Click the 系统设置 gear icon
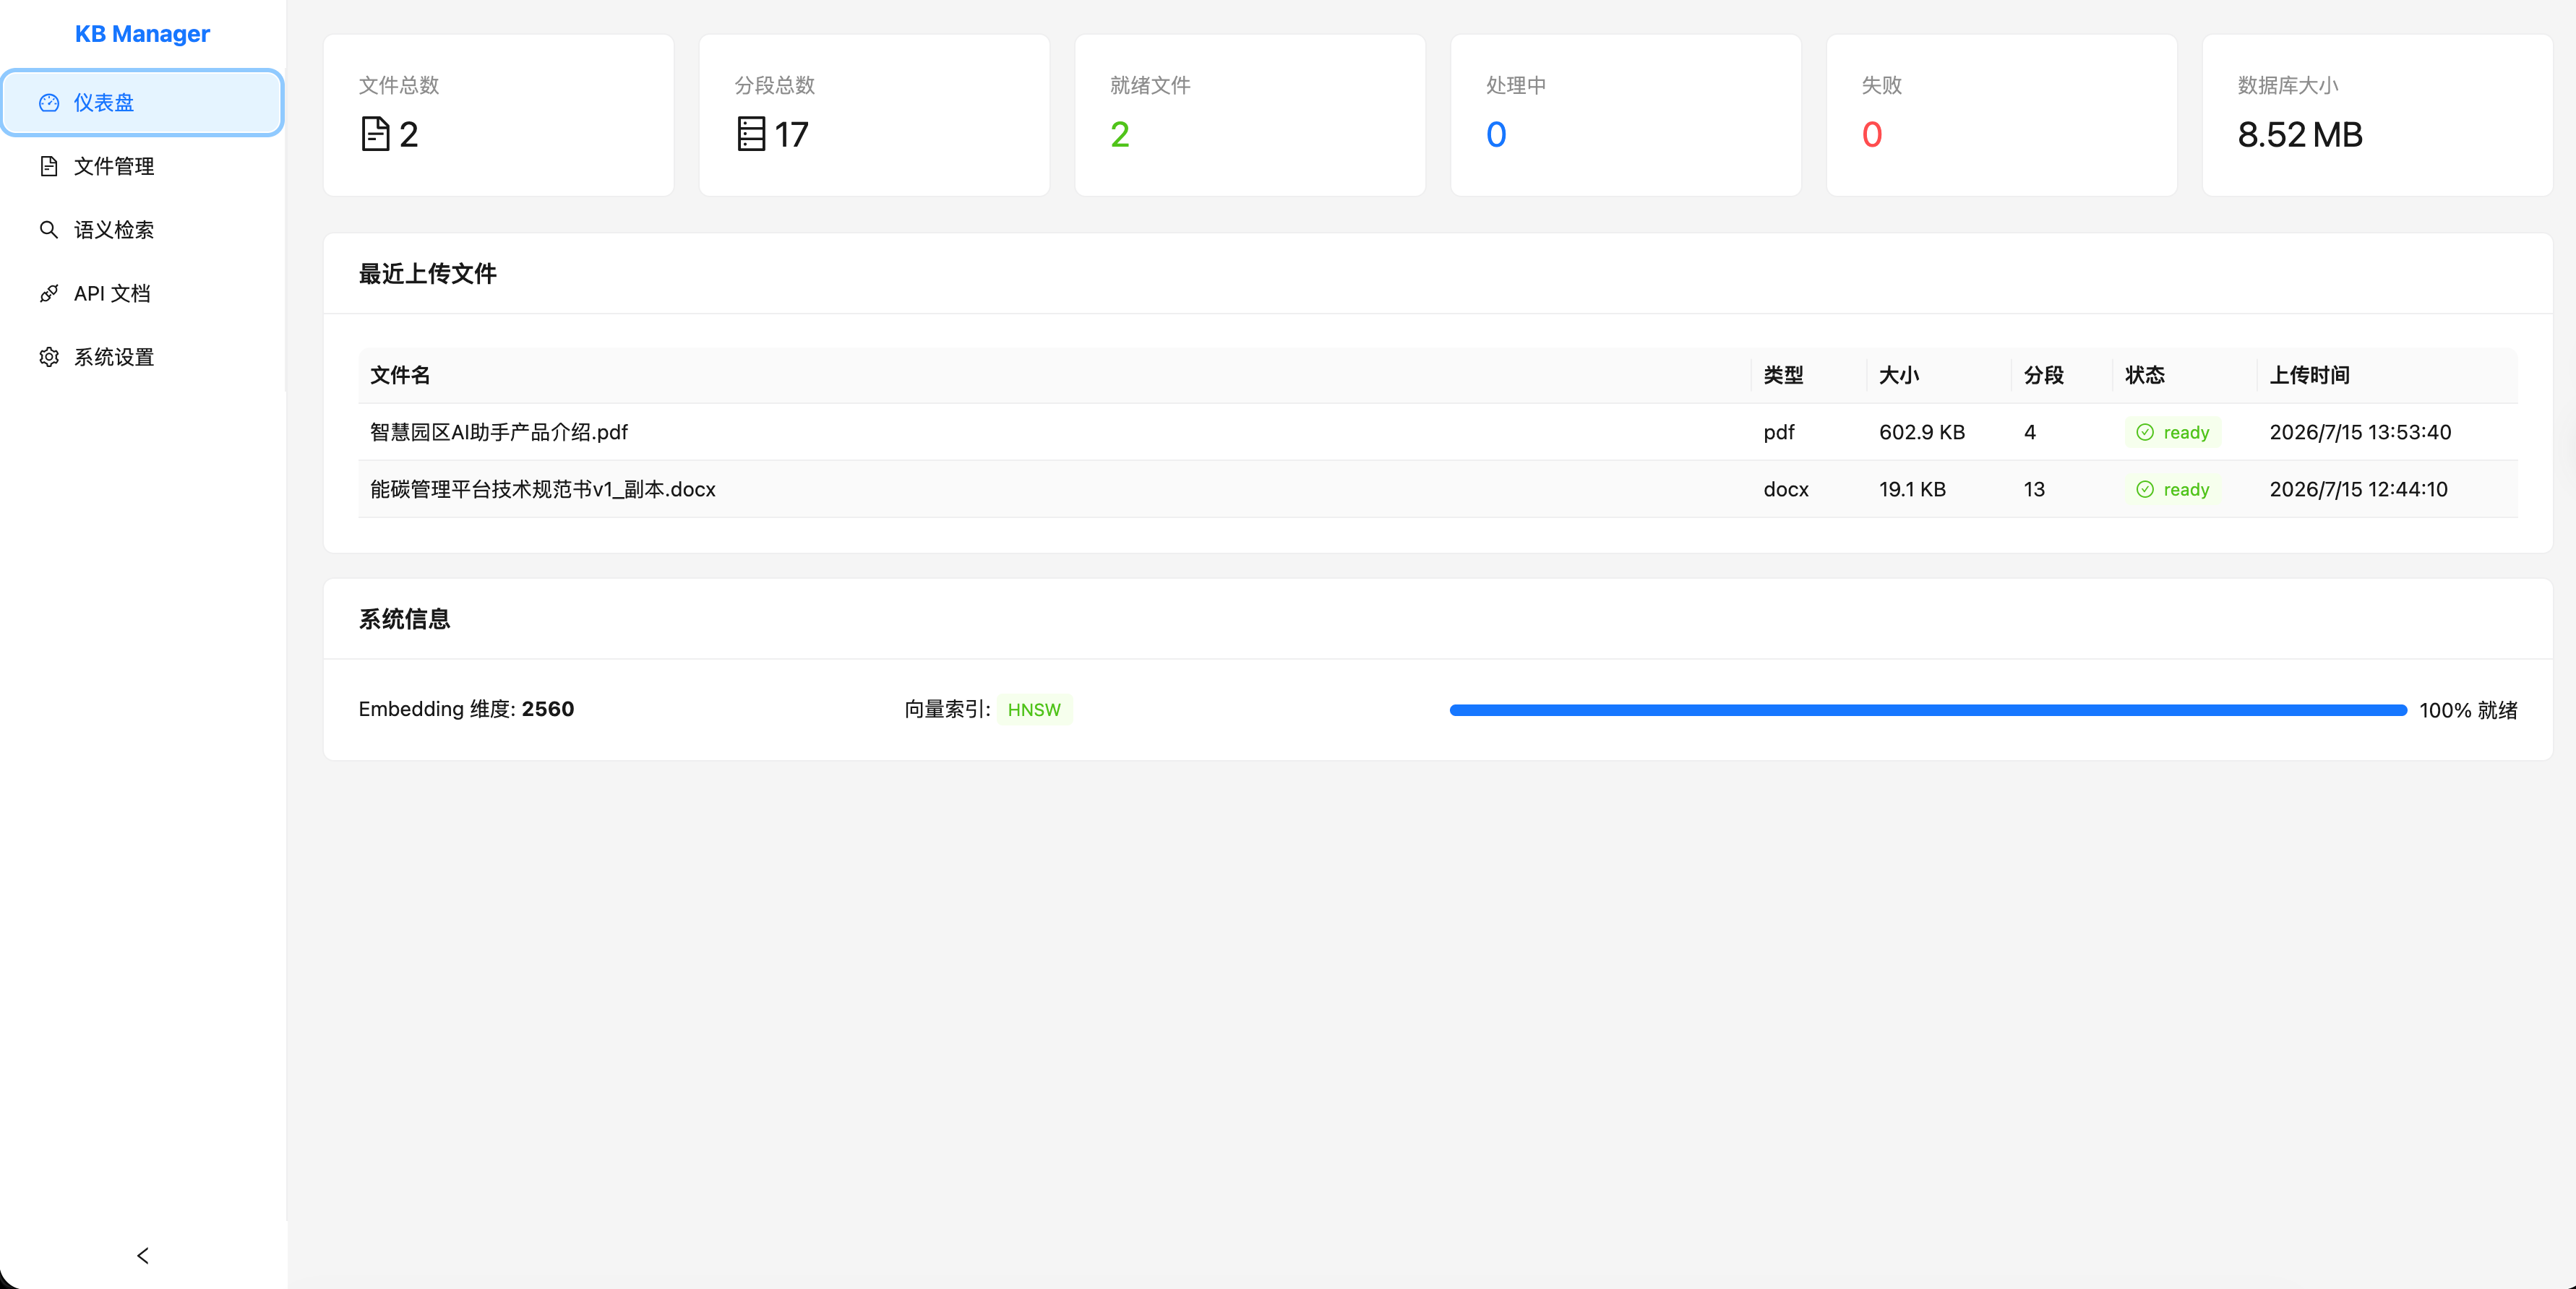The width and height of the screenshot is (2576, 1289). coord(49,357)
